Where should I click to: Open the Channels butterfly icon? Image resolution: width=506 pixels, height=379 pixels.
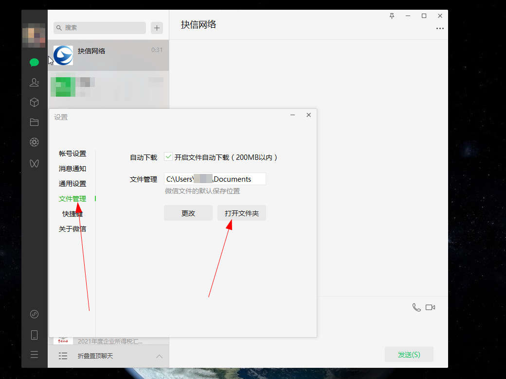[34, 163]
